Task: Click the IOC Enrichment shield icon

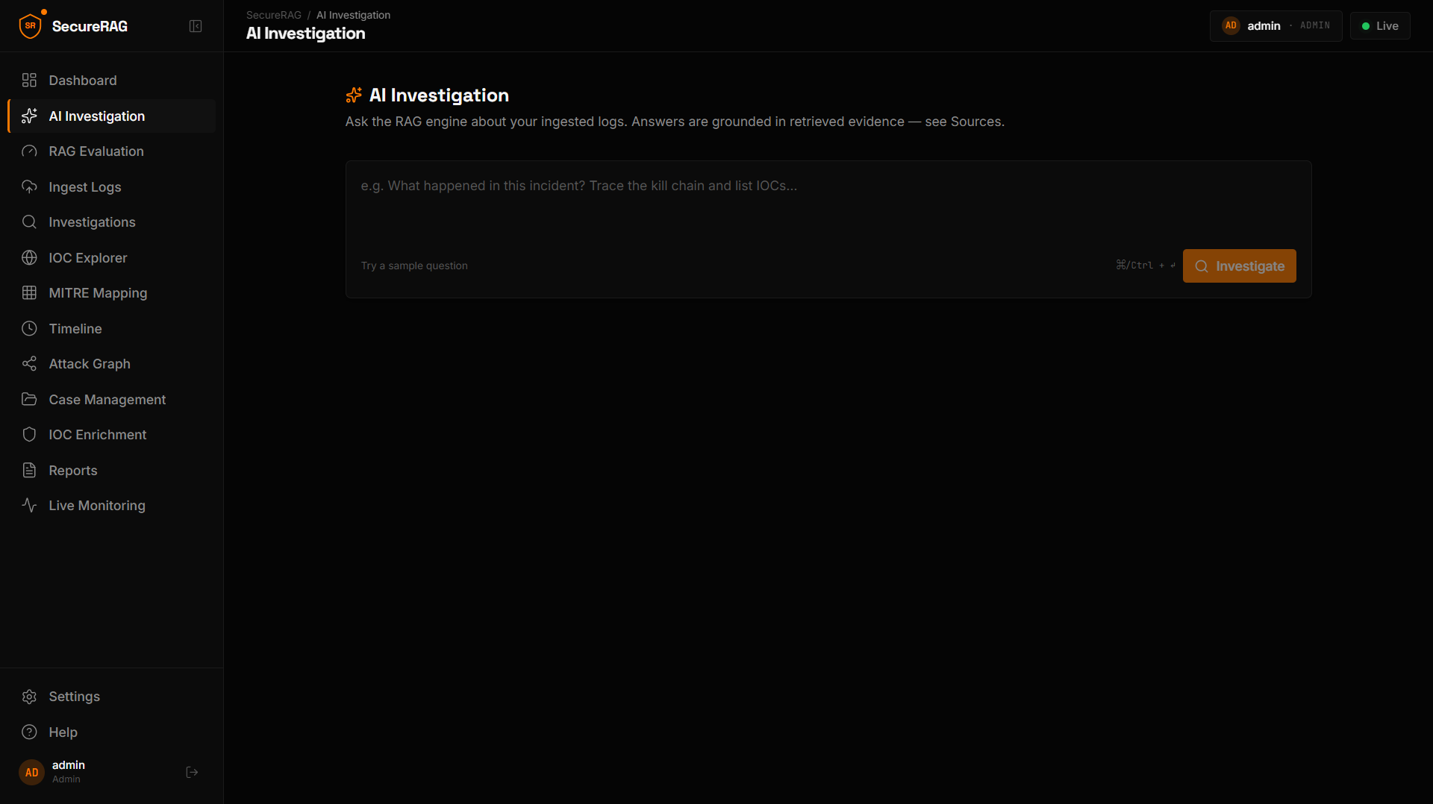Action: (29, 434)
